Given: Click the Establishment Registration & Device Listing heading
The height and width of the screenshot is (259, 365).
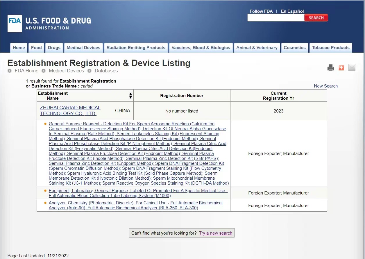Looking at the screenshot, I should pyautogui.click(x=99, y=63).
